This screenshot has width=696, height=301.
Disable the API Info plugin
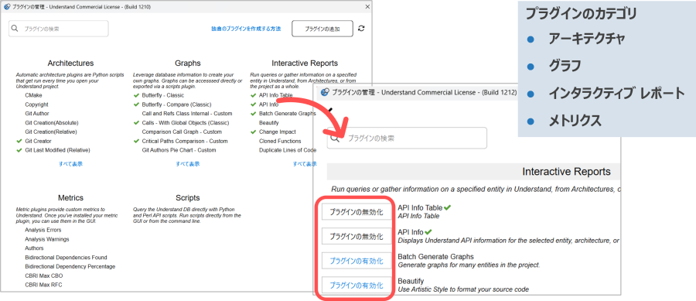tap(357, 237)
